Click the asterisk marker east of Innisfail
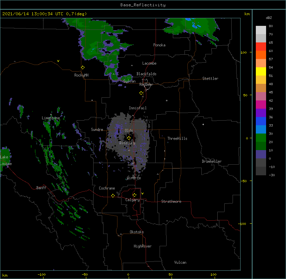The image size is (286, 279). coord(167,100)
